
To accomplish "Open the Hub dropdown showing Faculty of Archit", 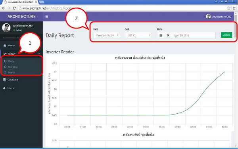I will [107, 35].
